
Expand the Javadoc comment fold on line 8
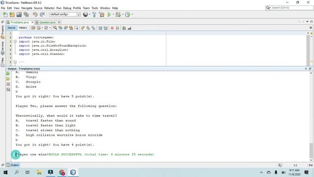pos(15,62)
